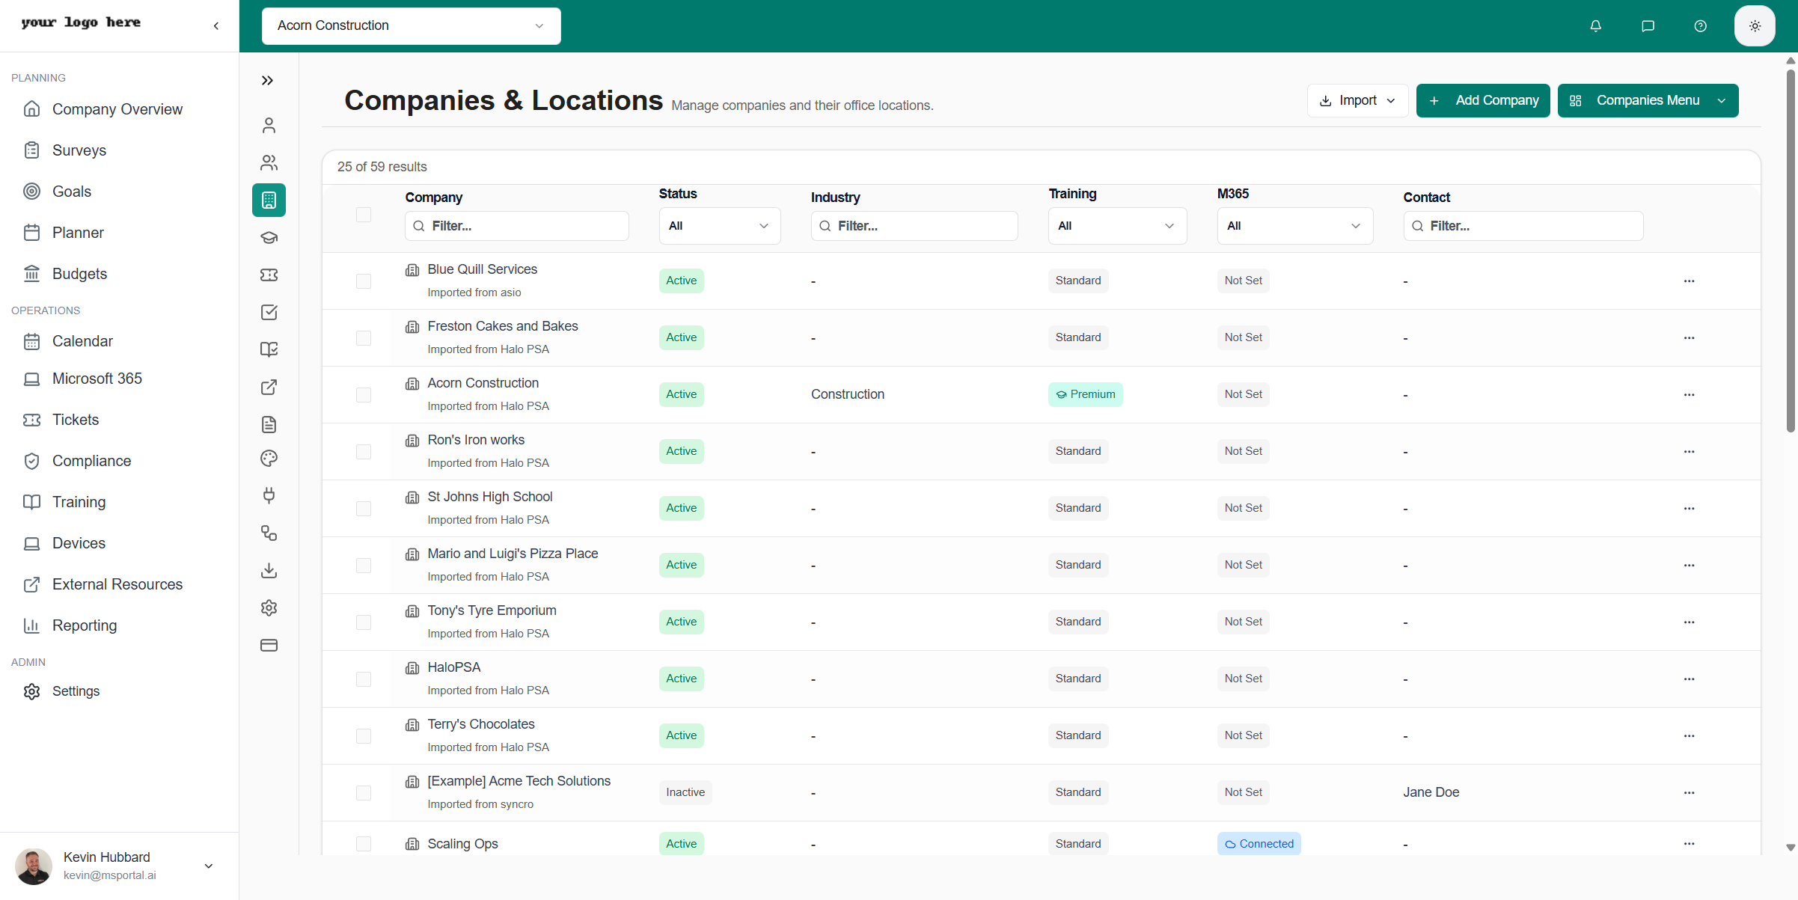
Task: Click the download icon in the secondary sidebar
Action: pyautogui.click(x=269, y=570)
